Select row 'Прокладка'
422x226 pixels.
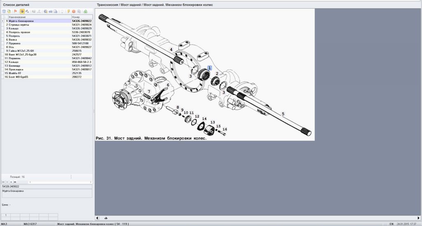coord(47,69)
